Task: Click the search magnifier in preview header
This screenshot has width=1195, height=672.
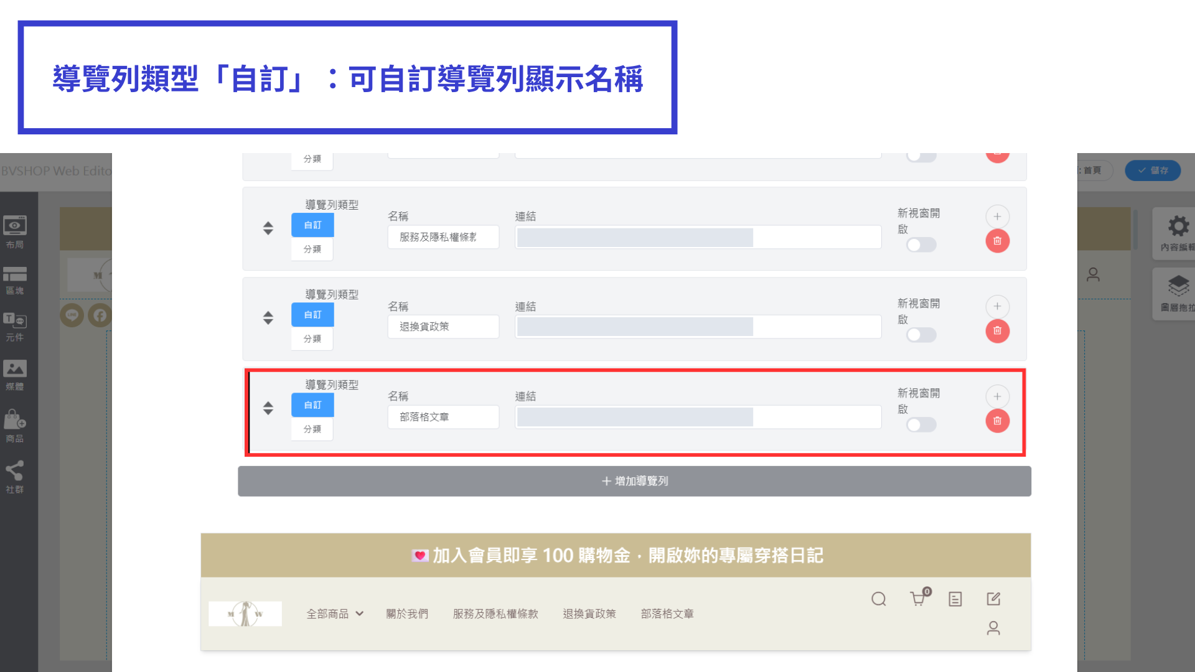Action: click(x=878, y=599)
